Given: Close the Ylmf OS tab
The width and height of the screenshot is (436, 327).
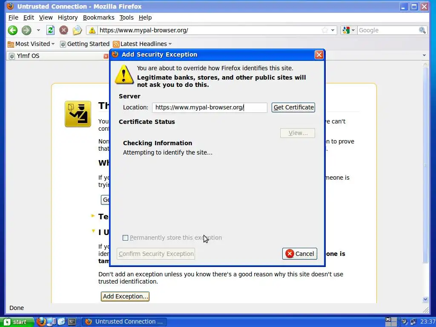Looking at the screenshot, I should [106, 56].
